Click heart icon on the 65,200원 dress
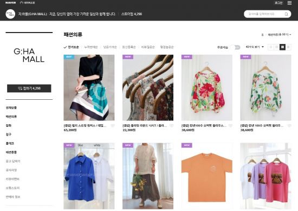This screenshot has height=211, width=298. click(x=113, y=126)
